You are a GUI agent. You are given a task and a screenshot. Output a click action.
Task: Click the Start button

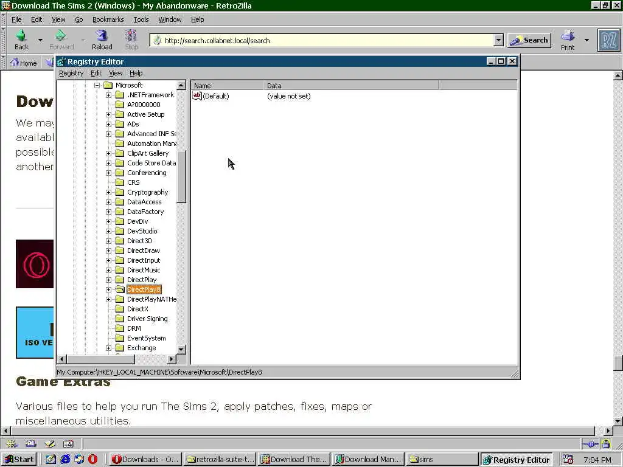coord(19,460)
